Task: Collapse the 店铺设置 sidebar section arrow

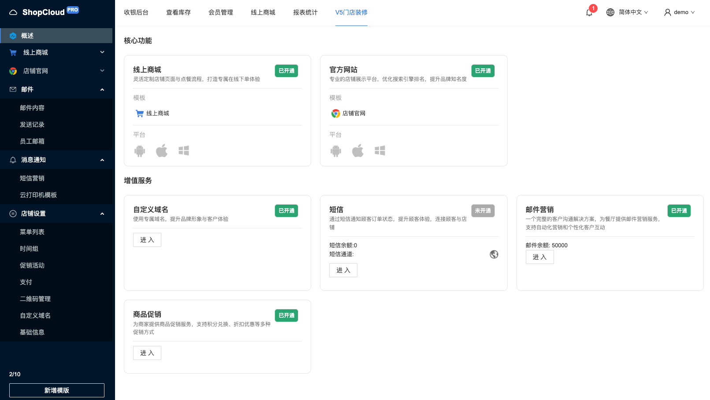Action: 102,213
